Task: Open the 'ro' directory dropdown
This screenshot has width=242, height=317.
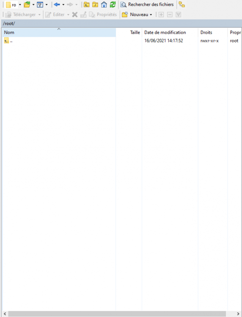Action: 20,5
